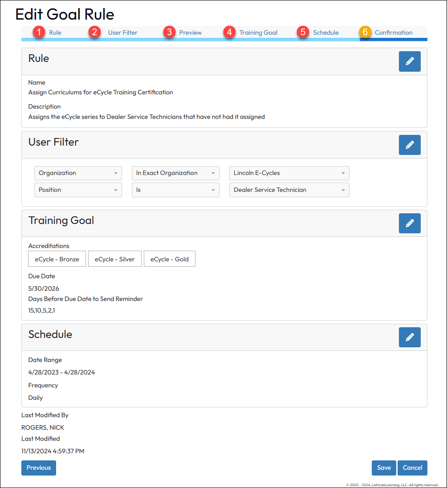Open the Organization filter field dropdown
Viewport: 447px width, 488px height.
click(x=78, y=173)
